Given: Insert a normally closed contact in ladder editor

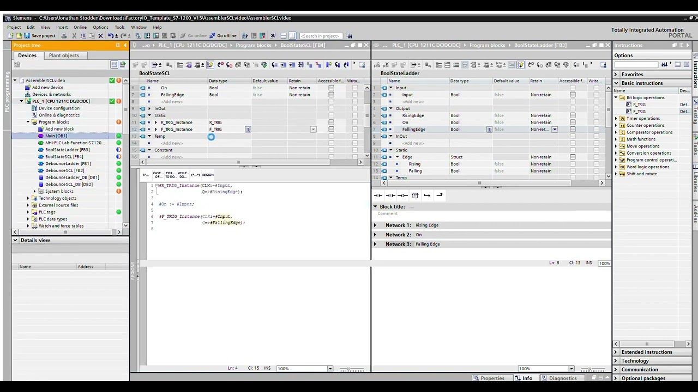Looking at the screenshot, I should (x=390, y=195).
